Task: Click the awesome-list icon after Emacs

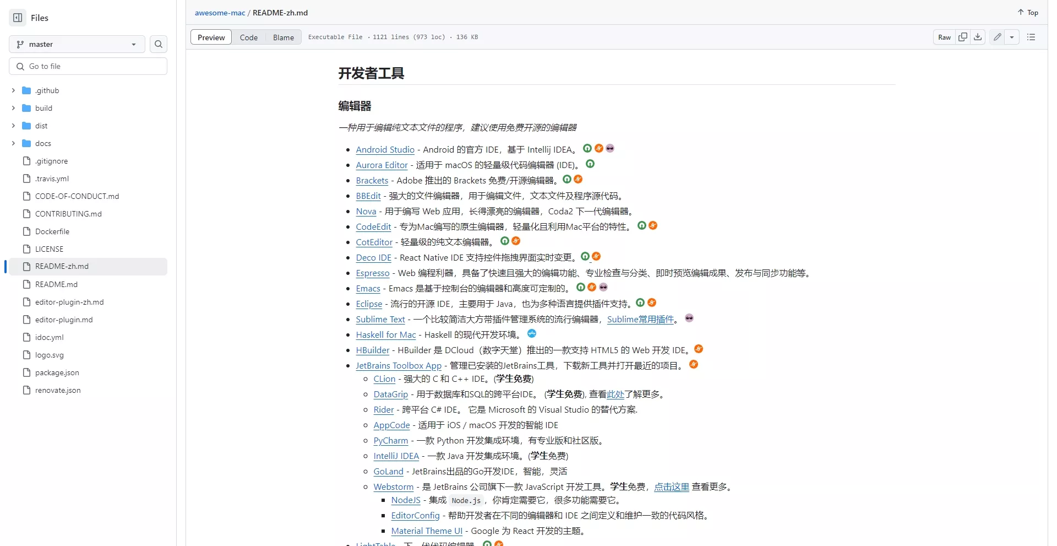Action: pyautogui.click(x=603, y=287)
